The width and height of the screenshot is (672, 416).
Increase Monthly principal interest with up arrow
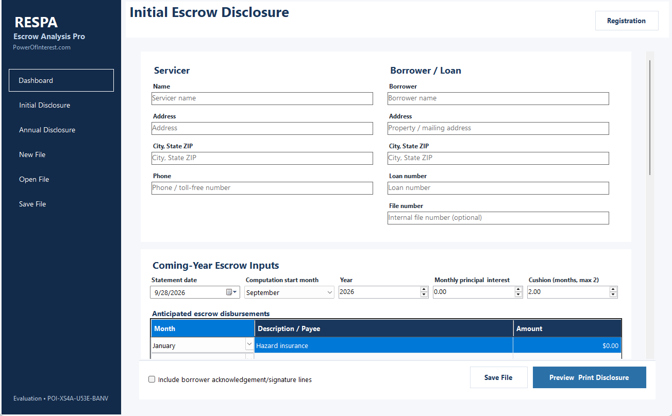pyautogui.click(x=518, y=289)
